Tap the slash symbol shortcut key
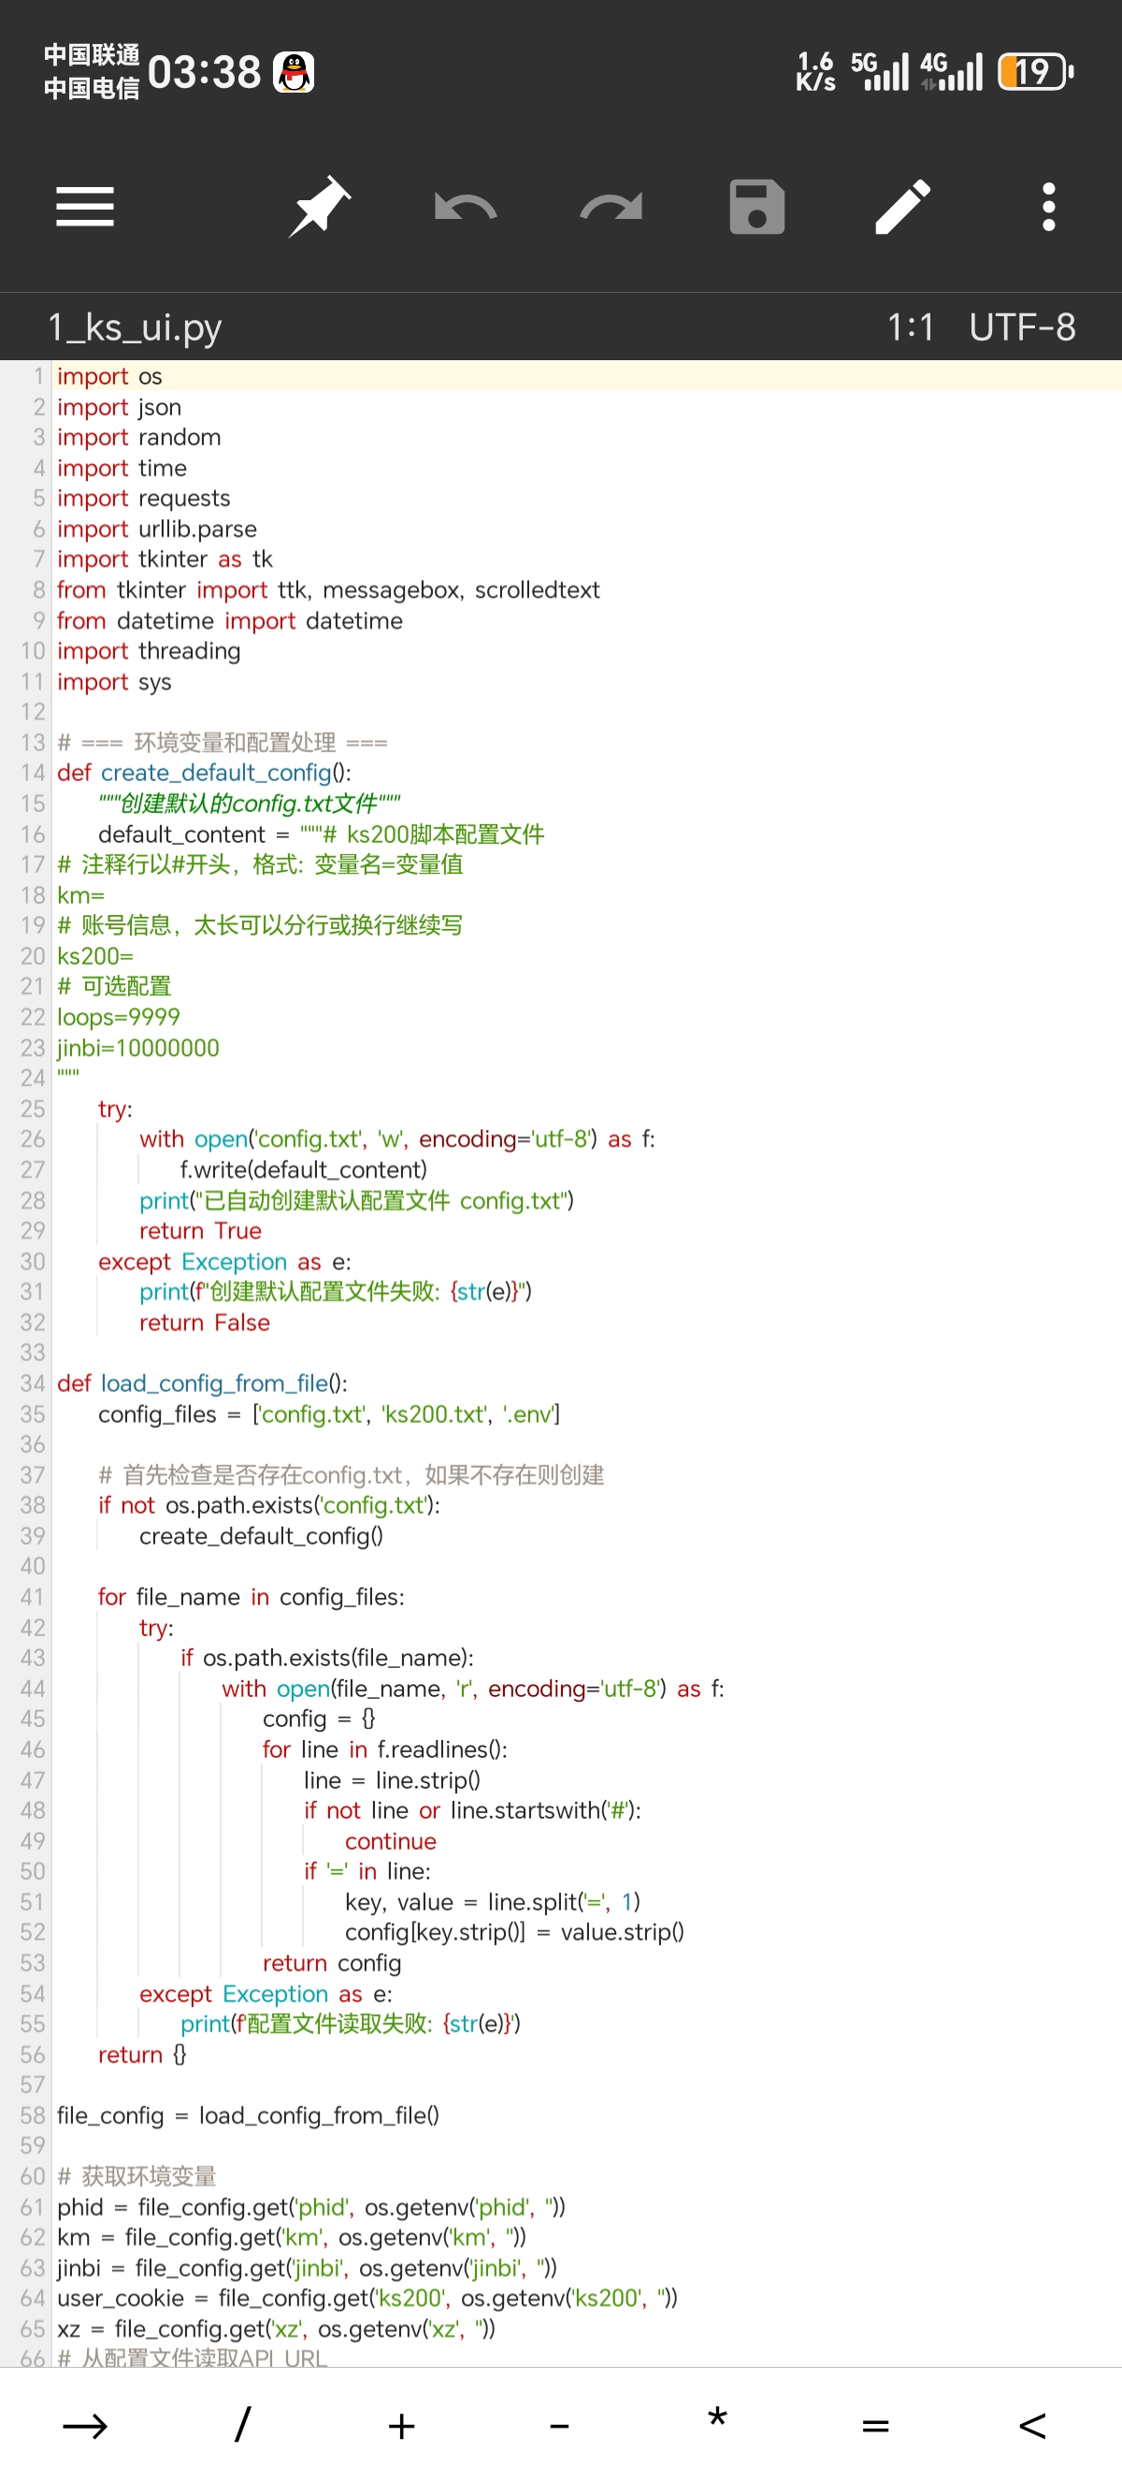This screenshot has width=1122, height=2481. (242, 2425)
